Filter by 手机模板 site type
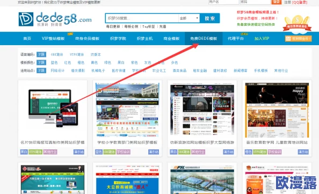Screen dimensions: 319x194 260,70
